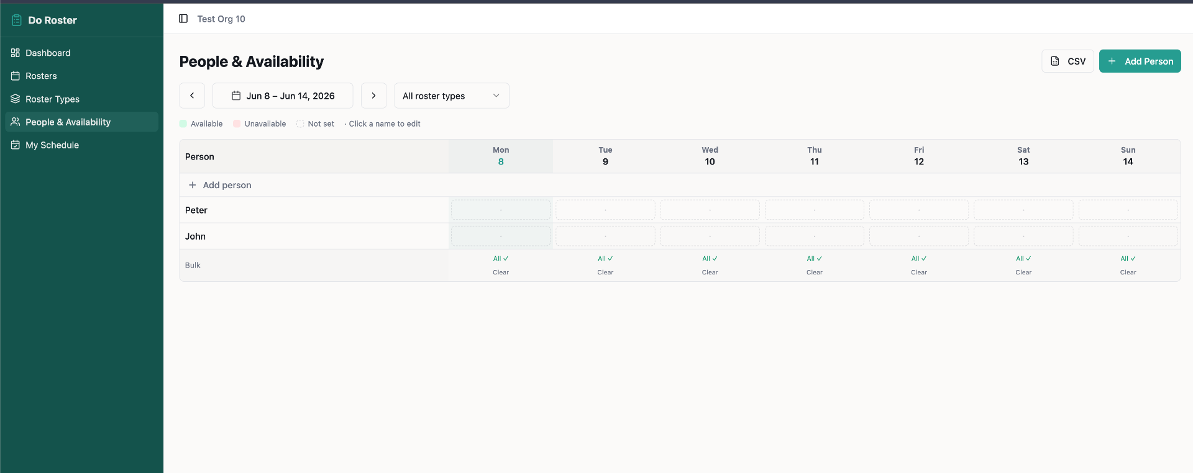Screen dimensions: 1193x473
Task: Toggle John's availability for Mon 8
Action: 501,236
